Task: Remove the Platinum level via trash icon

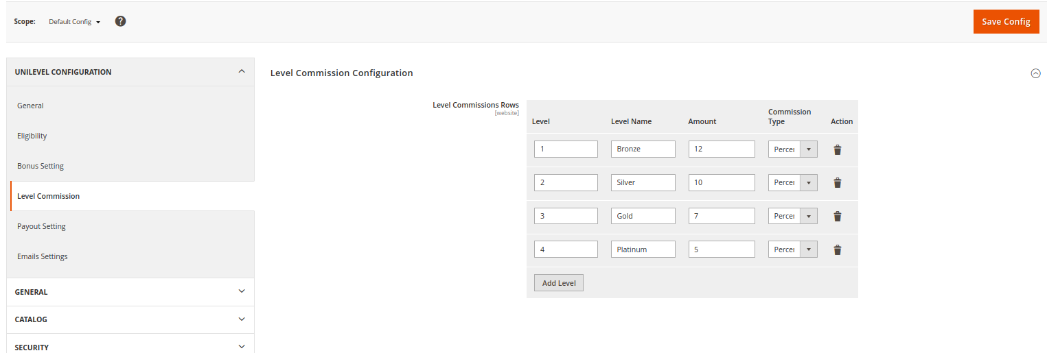Action: (837, 250)
